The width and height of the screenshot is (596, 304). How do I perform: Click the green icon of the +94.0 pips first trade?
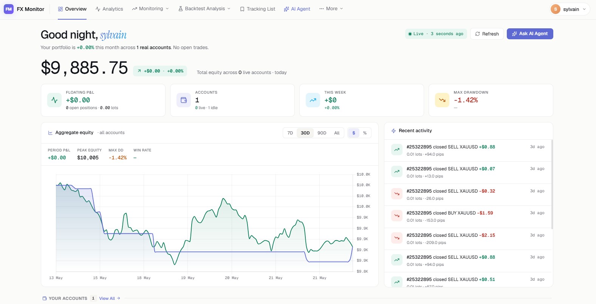click(397, 150)
